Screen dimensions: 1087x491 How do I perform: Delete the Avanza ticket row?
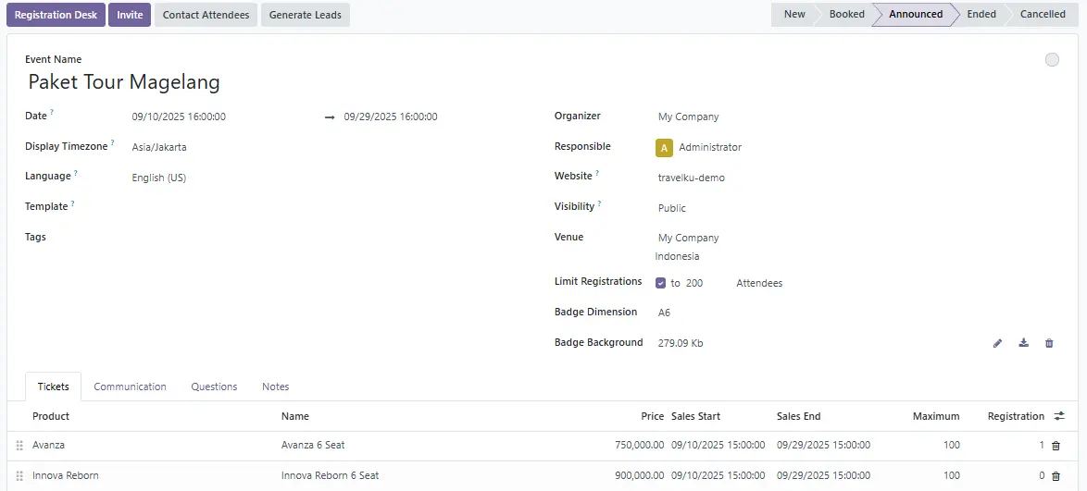(1056, 446)
